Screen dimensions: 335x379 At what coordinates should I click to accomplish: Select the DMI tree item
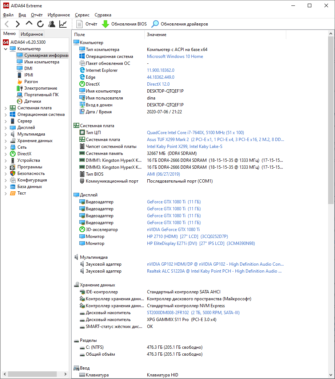28,69
